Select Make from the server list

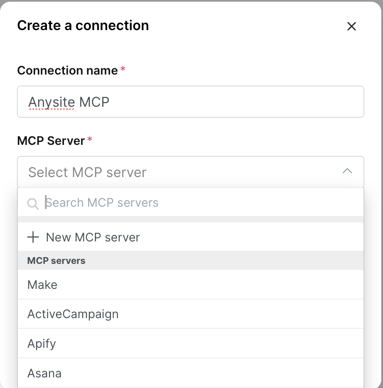pyautogui.click(x=42, y=285)
